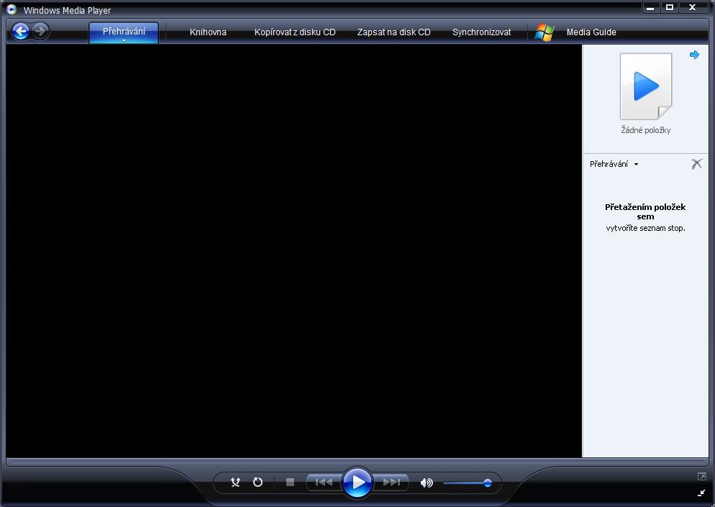Click the Přetažením položek sem text
This screenshot has width=715, height=507.
click(x=645, y=211)
